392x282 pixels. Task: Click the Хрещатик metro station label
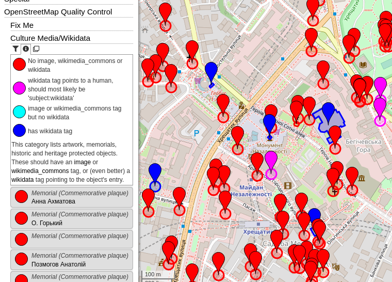(x=258, y=232)
